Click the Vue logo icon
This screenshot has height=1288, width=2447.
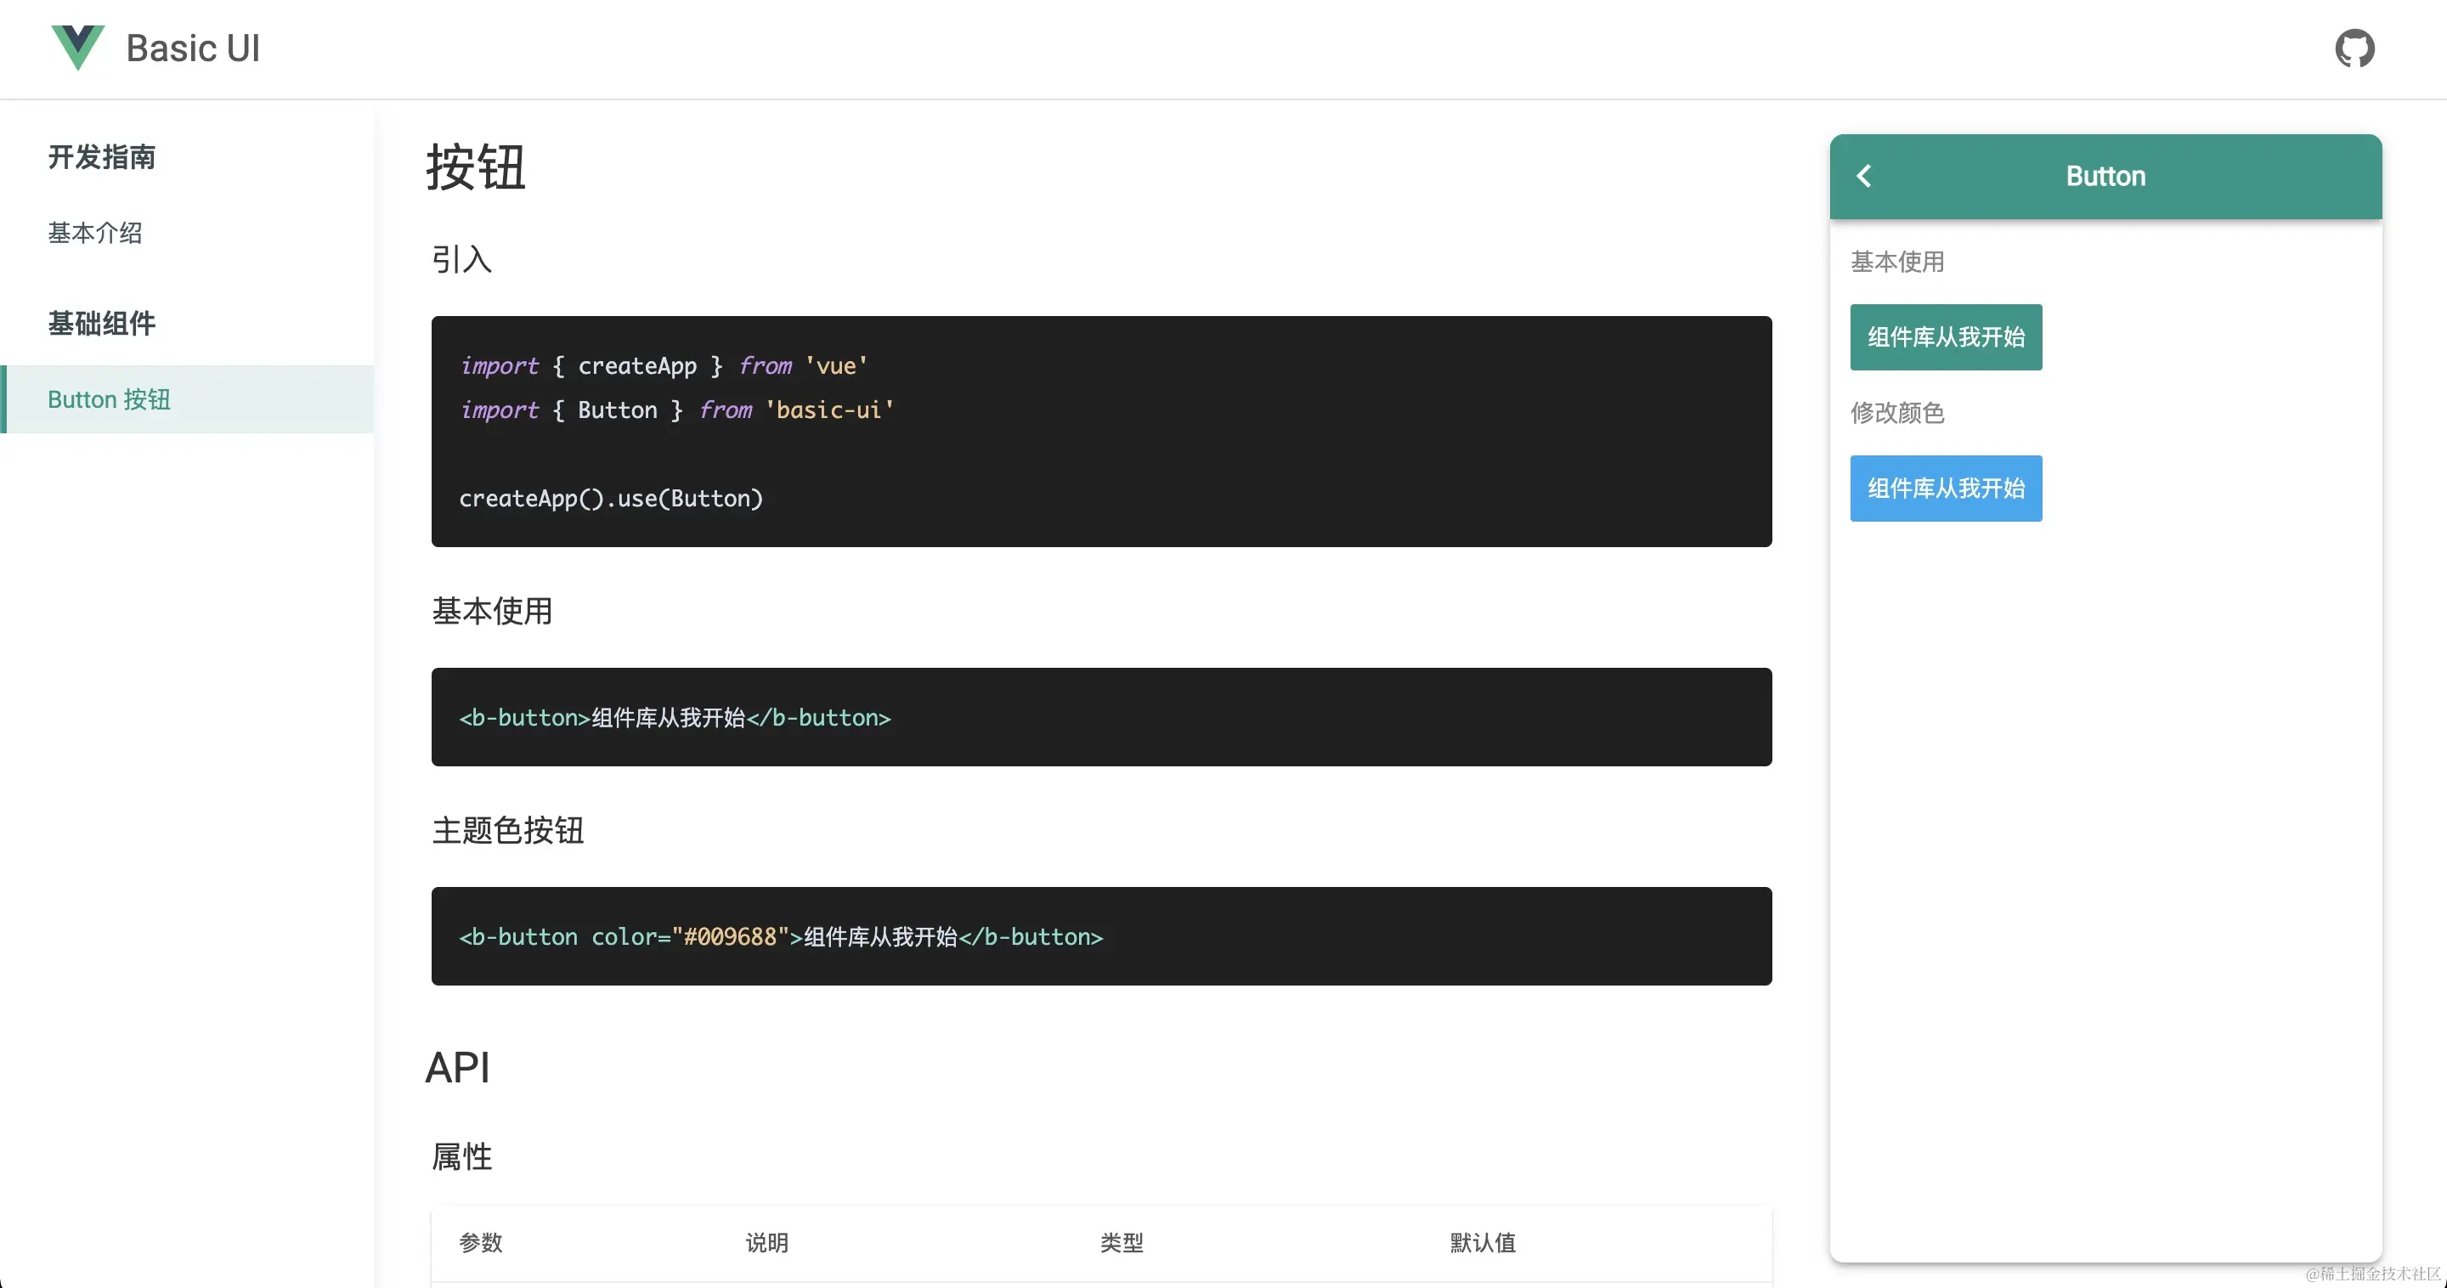point(78,48)
